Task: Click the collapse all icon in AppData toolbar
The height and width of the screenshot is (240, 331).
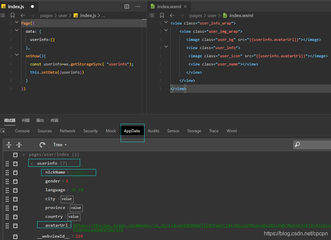Action: click(19, 145)
